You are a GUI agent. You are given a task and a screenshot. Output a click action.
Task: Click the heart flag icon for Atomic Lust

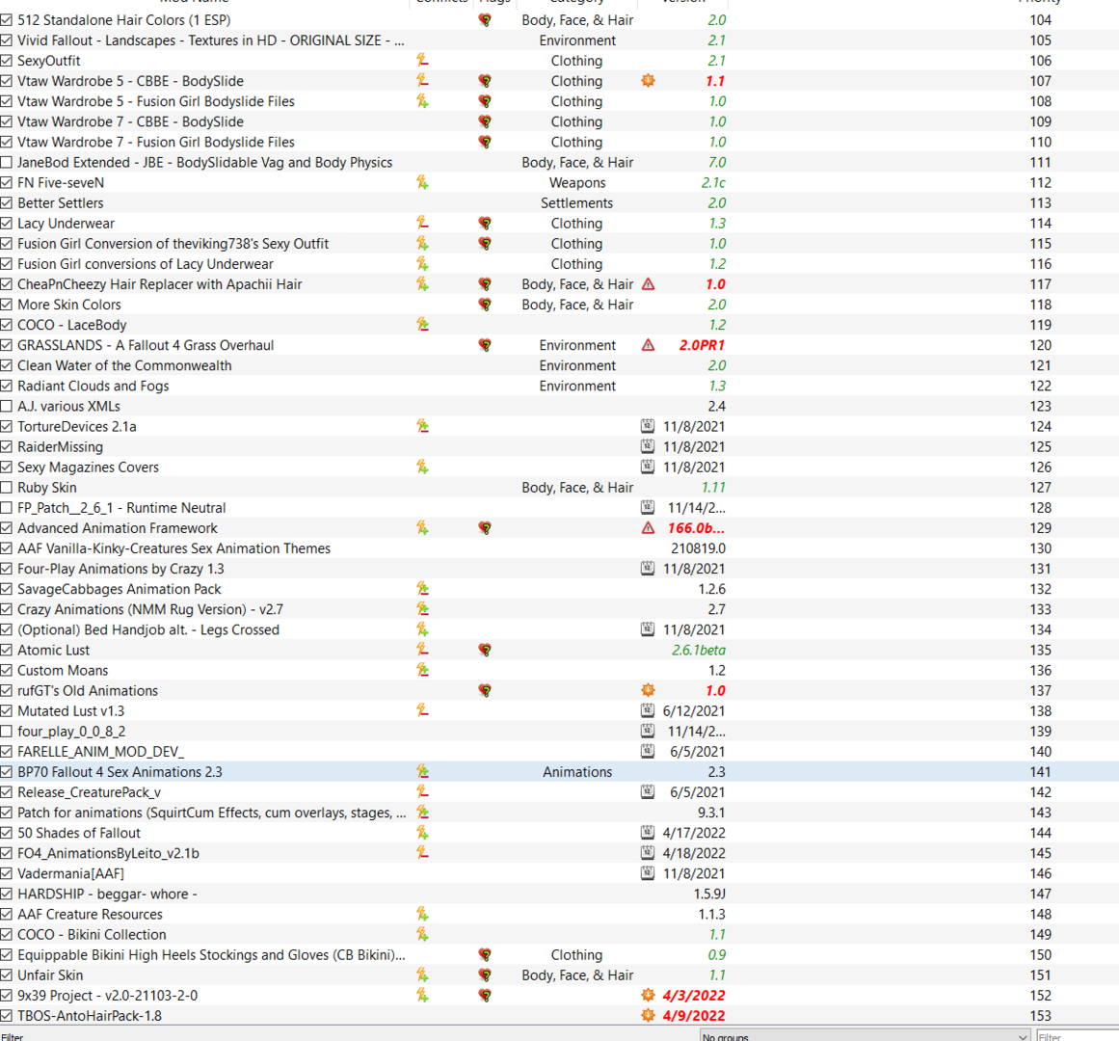[485, 650]
